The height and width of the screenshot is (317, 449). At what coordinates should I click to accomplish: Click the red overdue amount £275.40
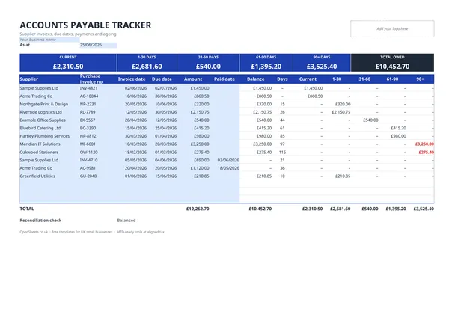(426, 153)
